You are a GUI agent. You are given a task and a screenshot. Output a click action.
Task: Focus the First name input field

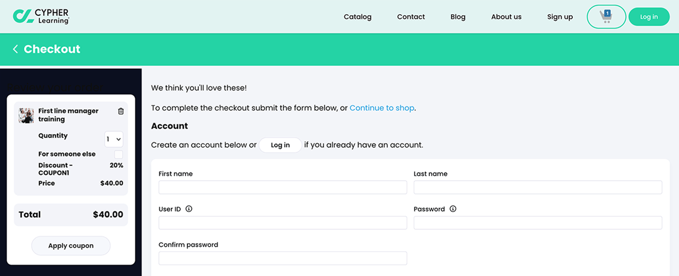click(283, 187)
